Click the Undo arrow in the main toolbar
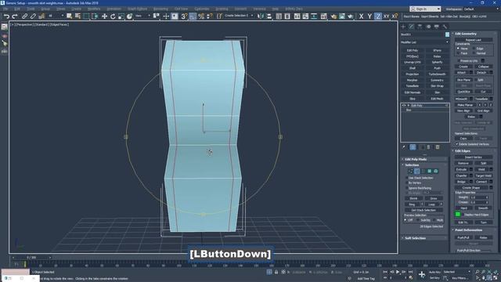The image size is (501, 282). click(x=6, y=16)
